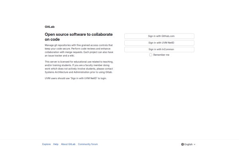Click the 'UVM users should use' login note

[x=76, y=78]
